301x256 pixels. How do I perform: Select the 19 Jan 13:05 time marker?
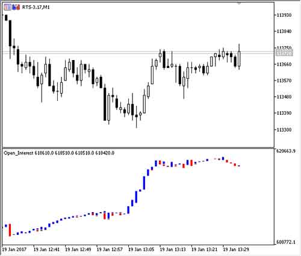(x=141, y=249)
